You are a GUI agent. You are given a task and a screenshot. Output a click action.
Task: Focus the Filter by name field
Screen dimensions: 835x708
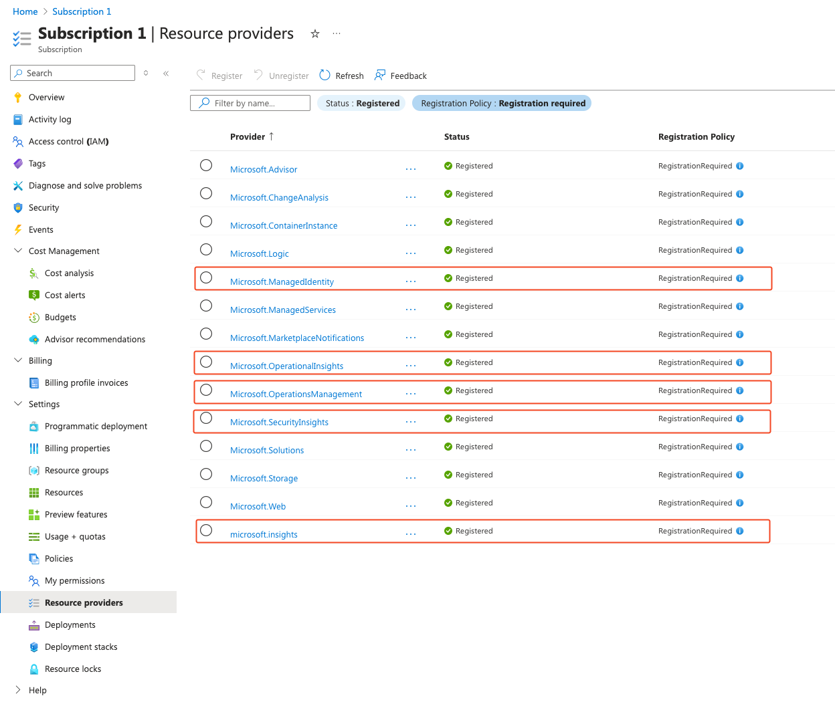click(x=250, y=103)
